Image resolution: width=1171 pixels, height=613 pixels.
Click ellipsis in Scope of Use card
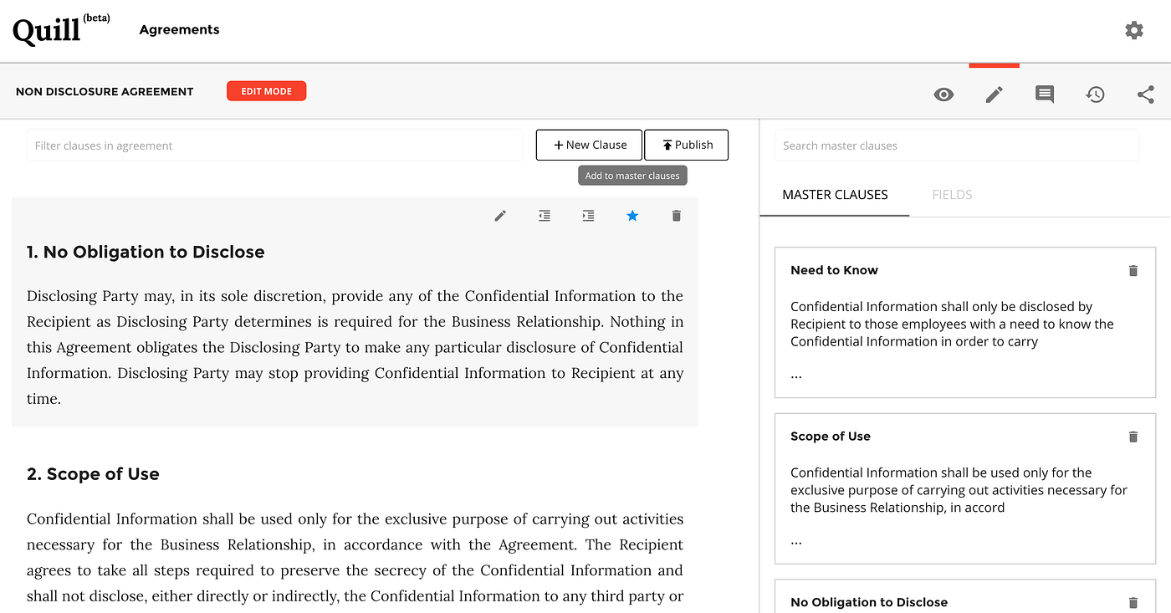pyautogui.click(x=796, y=542)
